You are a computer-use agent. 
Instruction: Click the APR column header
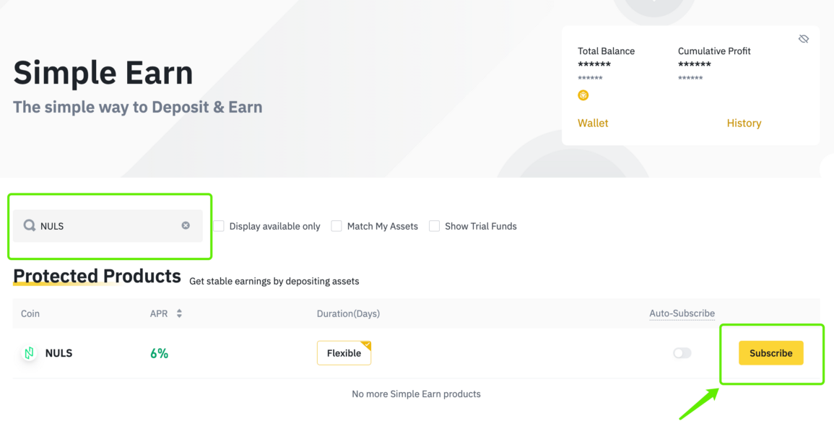point(159,313)
